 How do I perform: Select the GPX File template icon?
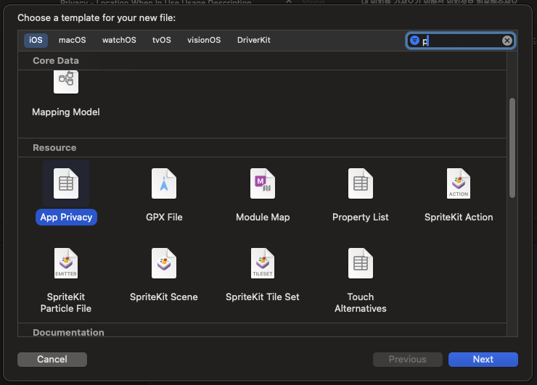(164, 183)
